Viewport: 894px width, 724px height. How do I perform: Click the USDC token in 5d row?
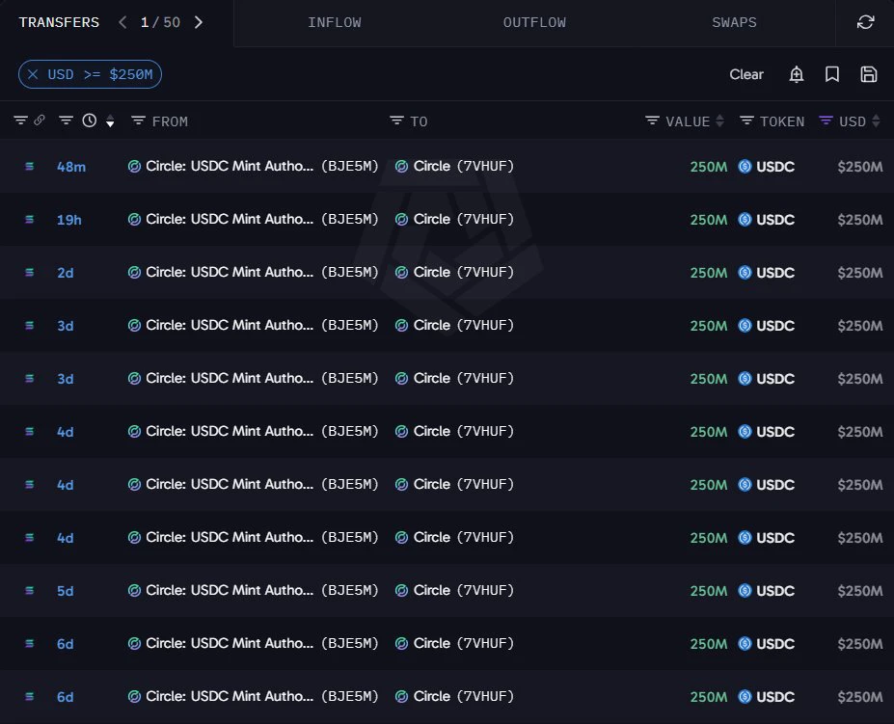point(767,591)
